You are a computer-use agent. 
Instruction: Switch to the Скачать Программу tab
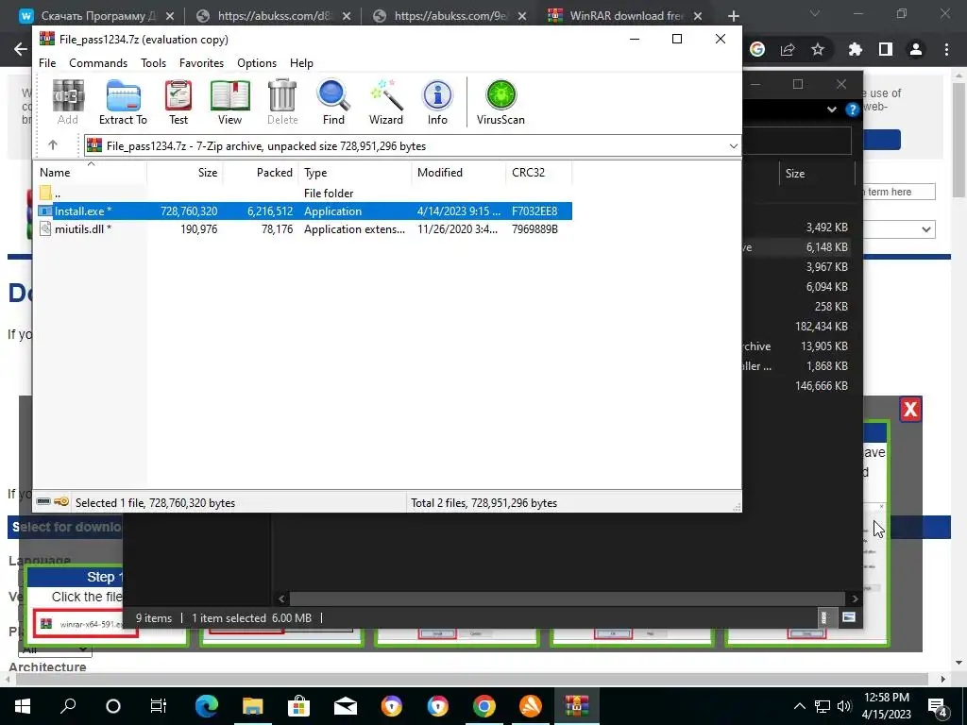(x=97, y=16)
